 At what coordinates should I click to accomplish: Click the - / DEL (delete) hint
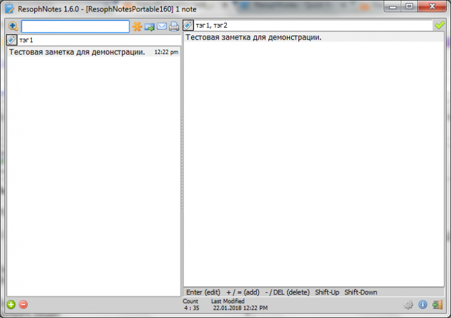point(287,292)
